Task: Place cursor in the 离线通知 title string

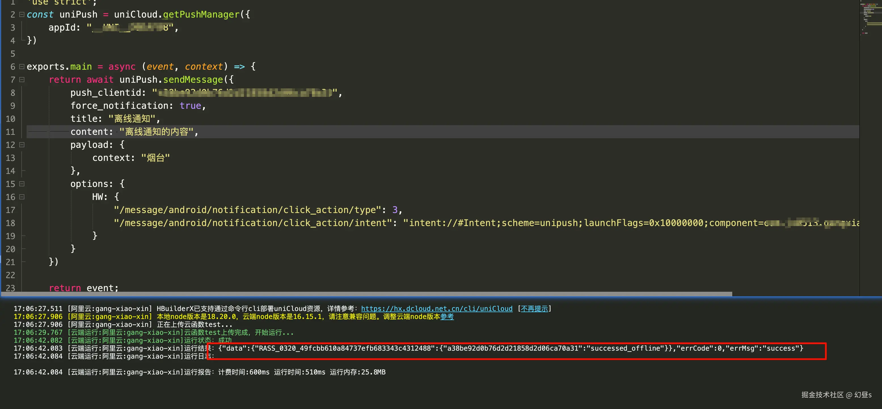Action: 132,119
